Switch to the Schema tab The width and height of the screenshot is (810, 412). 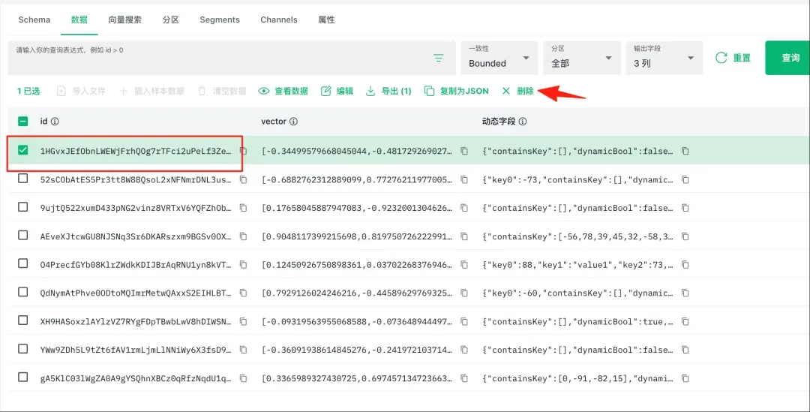[34, 20]
